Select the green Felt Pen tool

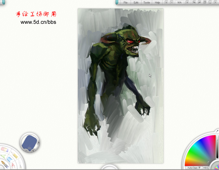(x=3, y=156)
